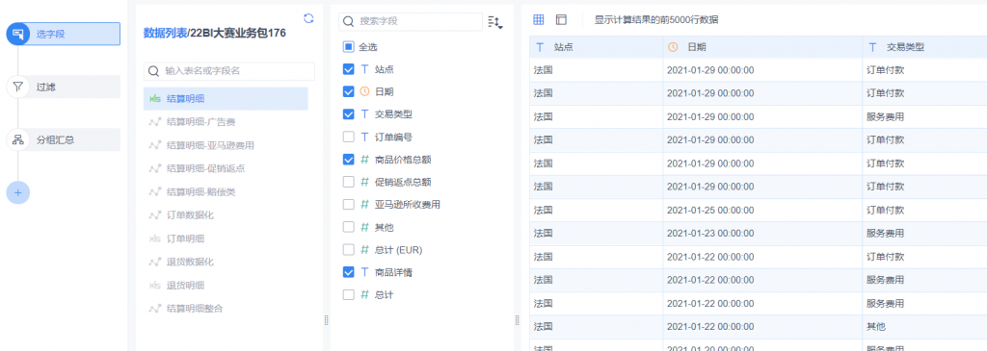Viewport: 987px width, 351px height.
Task: Click the 分组汇总 hierarchy icon
Action: [17, 139]
